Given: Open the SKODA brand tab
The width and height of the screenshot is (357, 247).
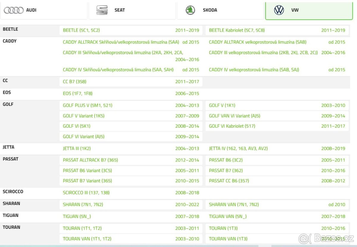Looking at the screenshot, I should click(x=210, y=10).
